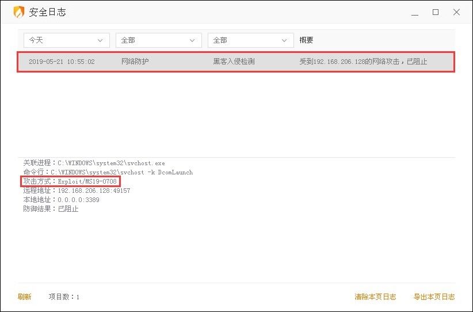Open the first 全部 category dropdown
473x312 pixels.
coord(158,40)
